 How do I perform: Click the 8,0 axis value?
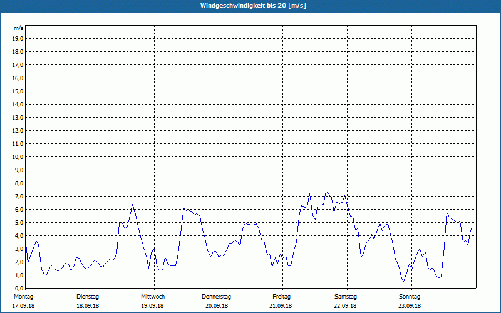click(19, 183)
